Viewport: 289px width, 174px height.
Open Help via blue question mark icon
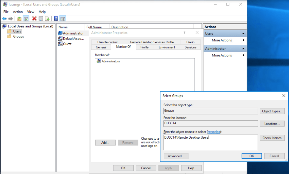[56, 19]
